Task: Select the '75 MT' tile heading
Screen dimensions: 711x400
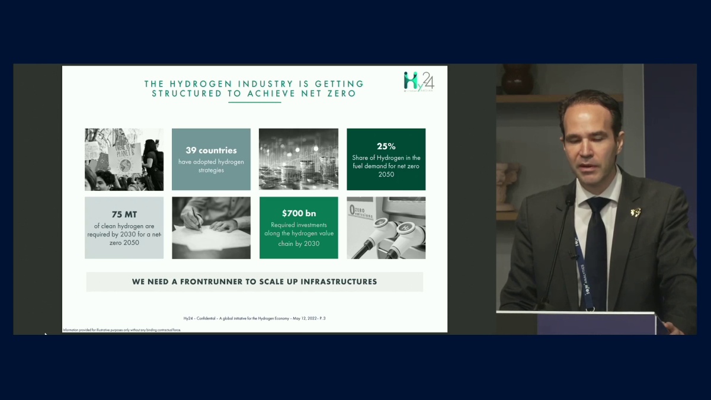Action: [124, 215]
